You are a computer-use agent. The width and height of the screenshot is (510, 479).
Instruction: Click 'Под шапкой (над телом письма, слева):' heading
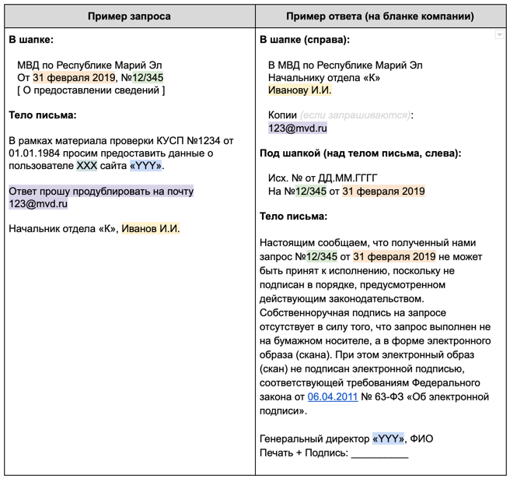(x=360, y=153)
